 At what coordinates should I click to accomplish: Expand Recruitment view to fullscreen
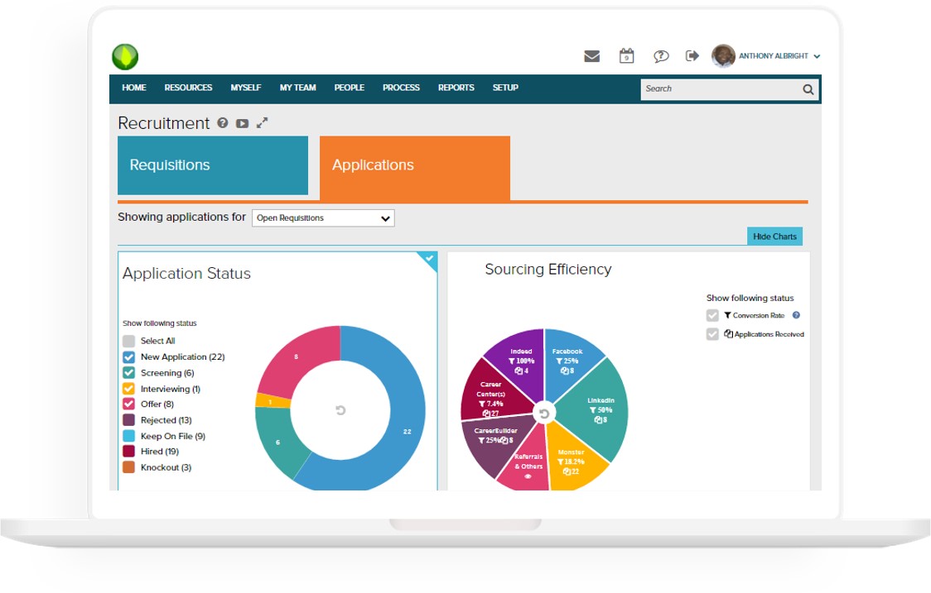pos(262,123)
